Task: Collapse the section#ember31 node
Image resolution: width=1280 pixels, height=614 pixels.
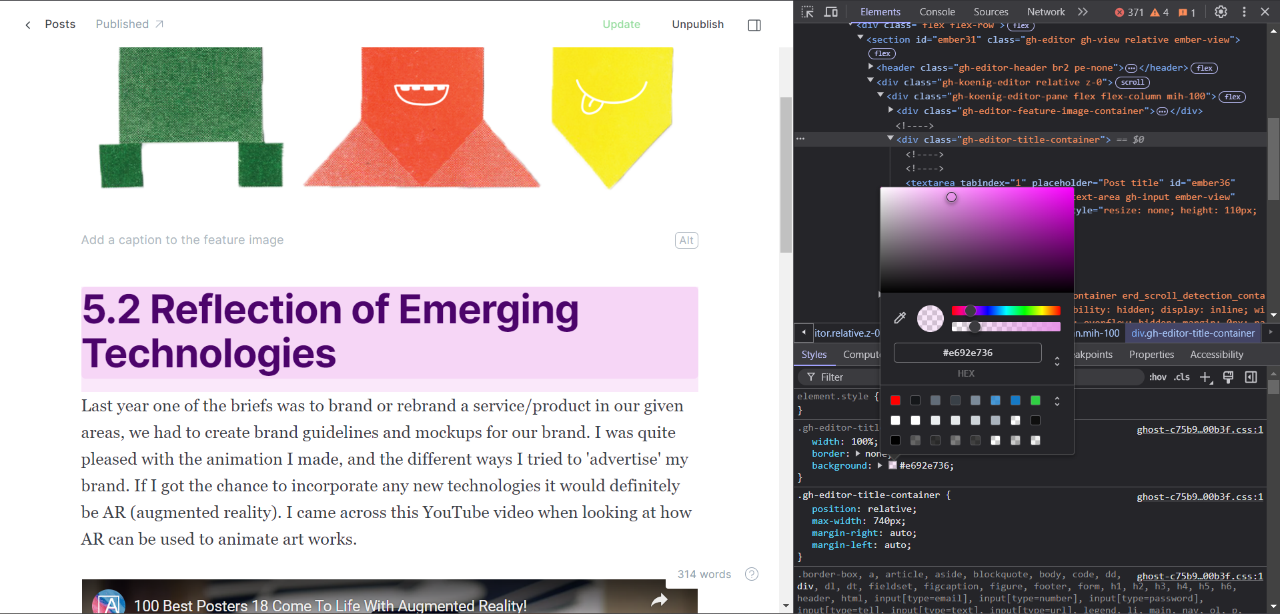Action: pyautogui.click(x=860, y=38)
